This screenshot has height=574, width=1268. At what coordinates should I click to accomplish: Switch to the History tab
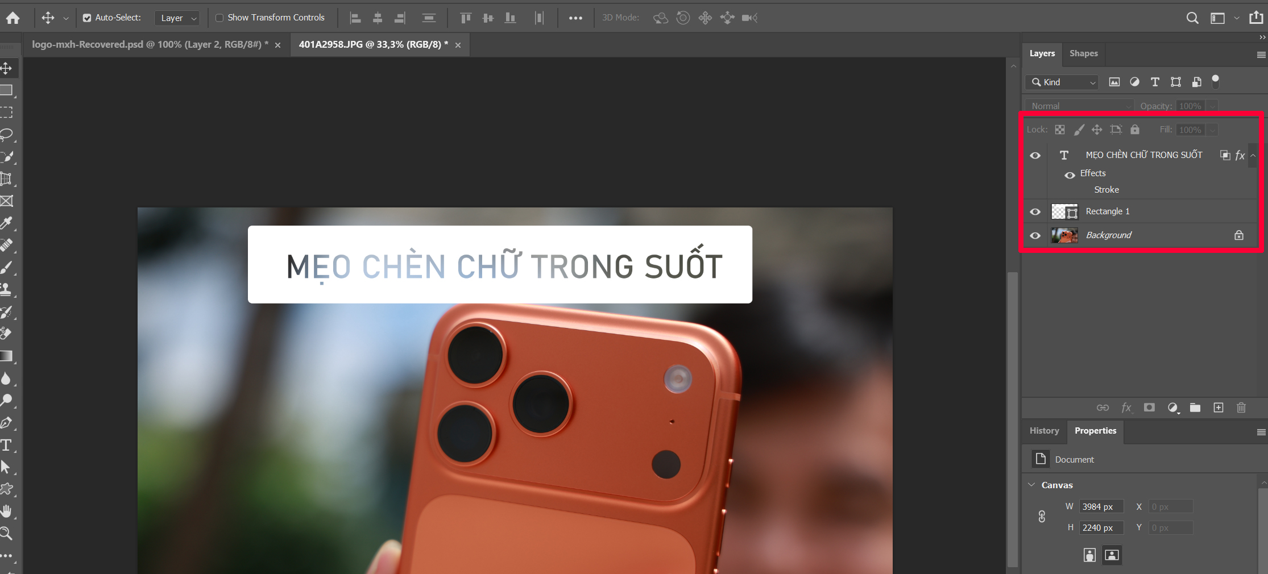(x=1044, y=431)
